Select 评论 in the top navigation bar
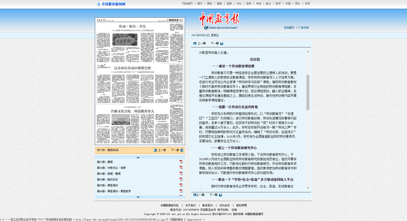 (x=239, y=4)
